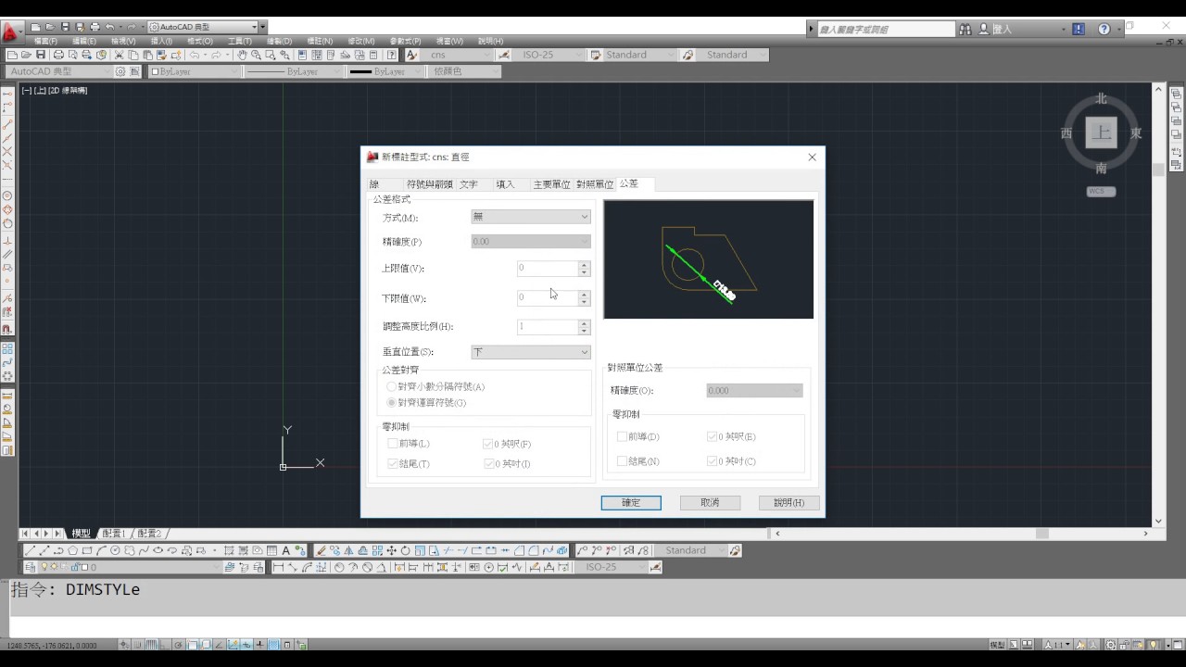
Task: Switch to the 主要單位 tab
Action: (x=551, y=184)
